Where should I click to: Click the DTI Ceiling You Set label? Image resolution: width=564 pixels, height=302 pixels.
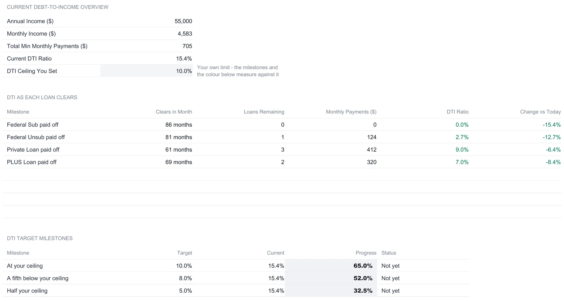point(32,71)
